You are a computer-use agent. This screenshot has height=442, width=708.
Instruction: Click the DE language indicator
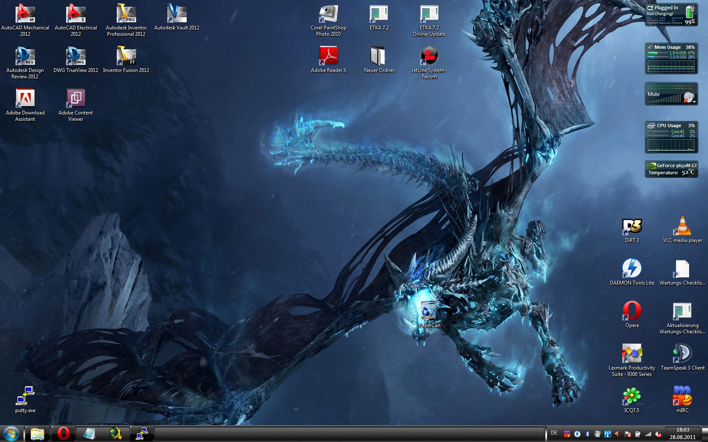point(554,433)
